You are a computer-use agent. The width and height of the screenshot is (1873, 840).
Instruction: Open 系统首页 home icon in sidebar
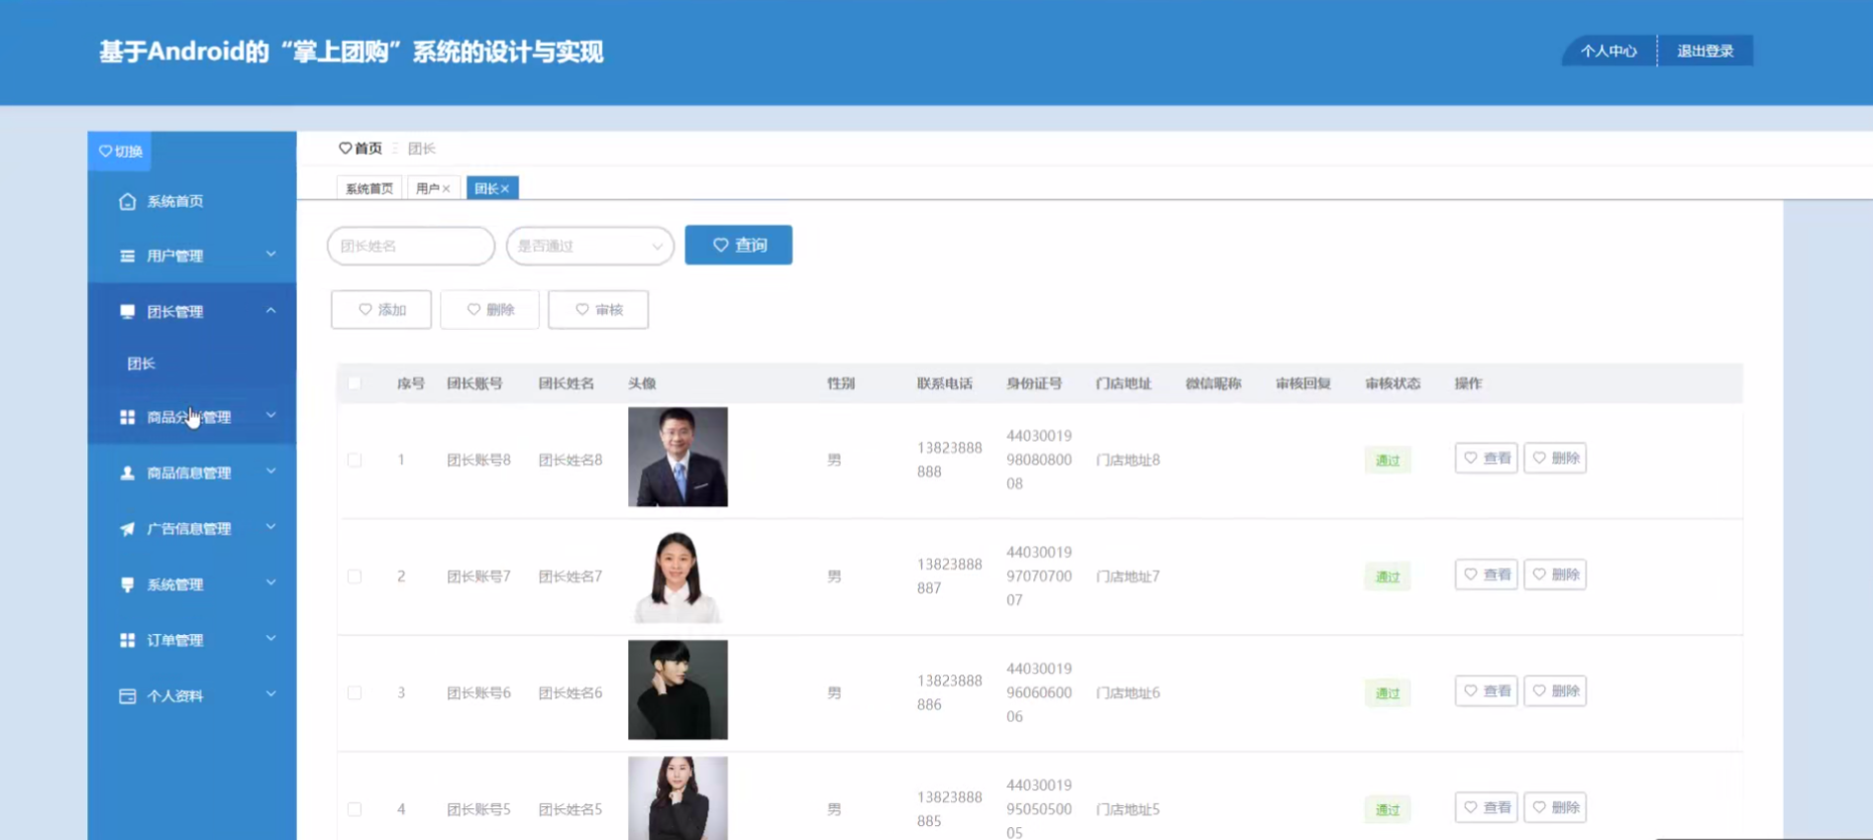coord(127,201)
